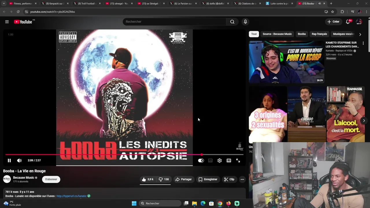Open the '3 origines 2 sexualités' short
Screen dimensions: 370x208
point(268,114)
